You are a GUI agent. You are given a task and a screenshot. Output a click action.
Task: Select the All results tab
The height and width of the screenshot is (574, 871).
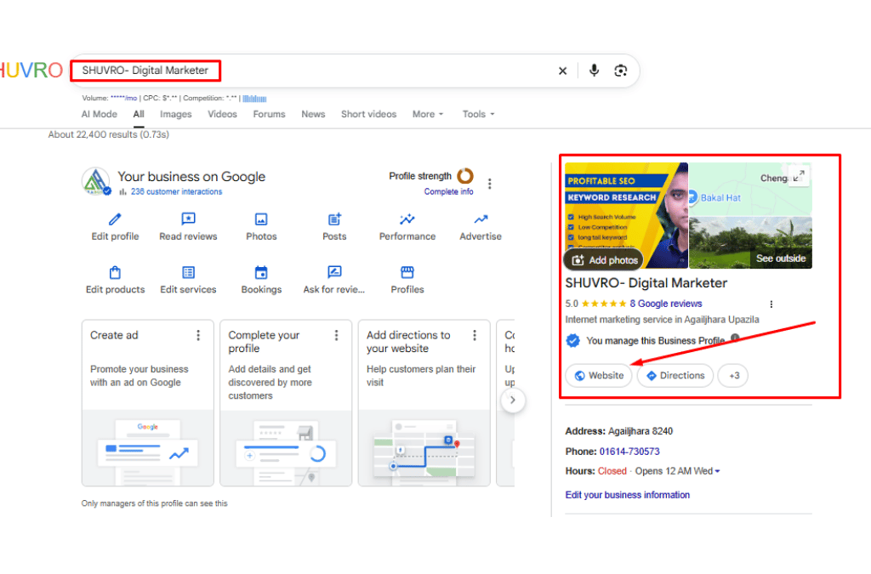point(139,114)
